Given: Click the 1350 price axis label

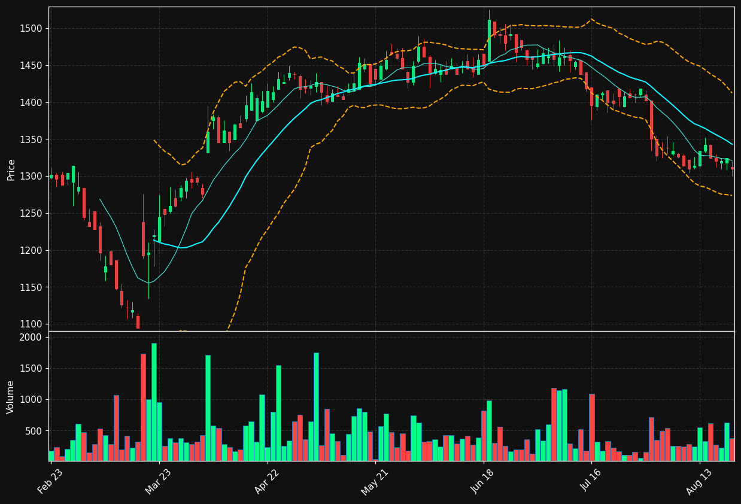Looking at the screenshot, I should point(32,139).
